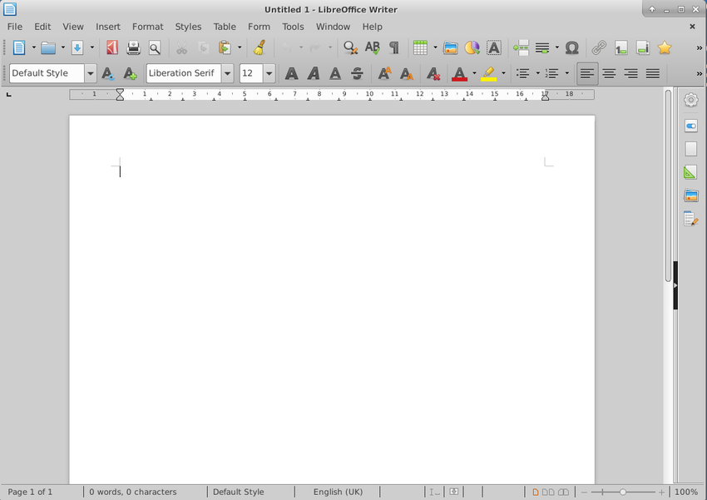Open the Tools menu

point(293,27)
